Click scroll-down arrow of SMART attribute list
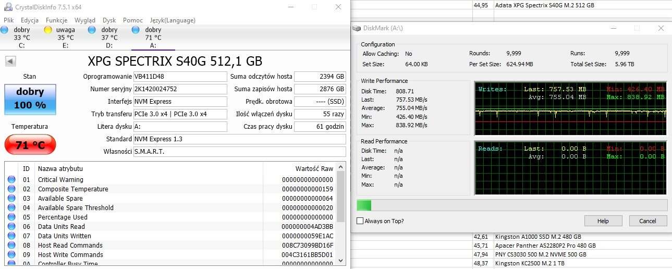The image size is (672, 269). 341,260
